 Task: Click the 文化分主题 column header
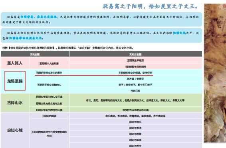[135, 54]
